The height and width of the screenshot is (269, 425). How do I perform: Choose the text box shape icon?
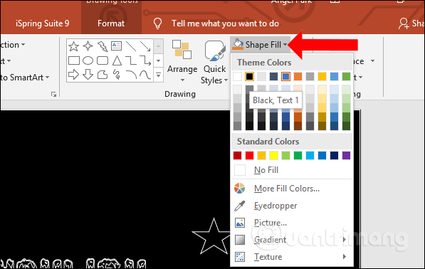point(117,46)
